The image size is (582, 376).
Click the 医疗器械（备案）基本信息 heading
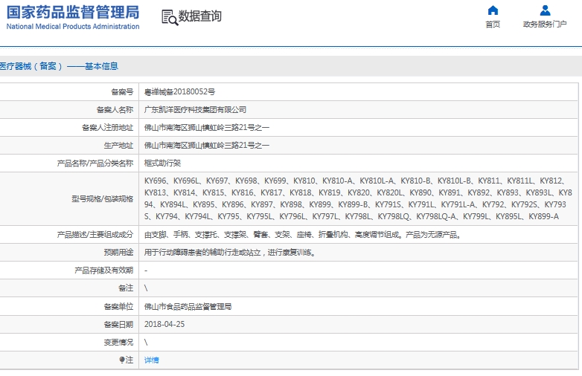point(59,66)
